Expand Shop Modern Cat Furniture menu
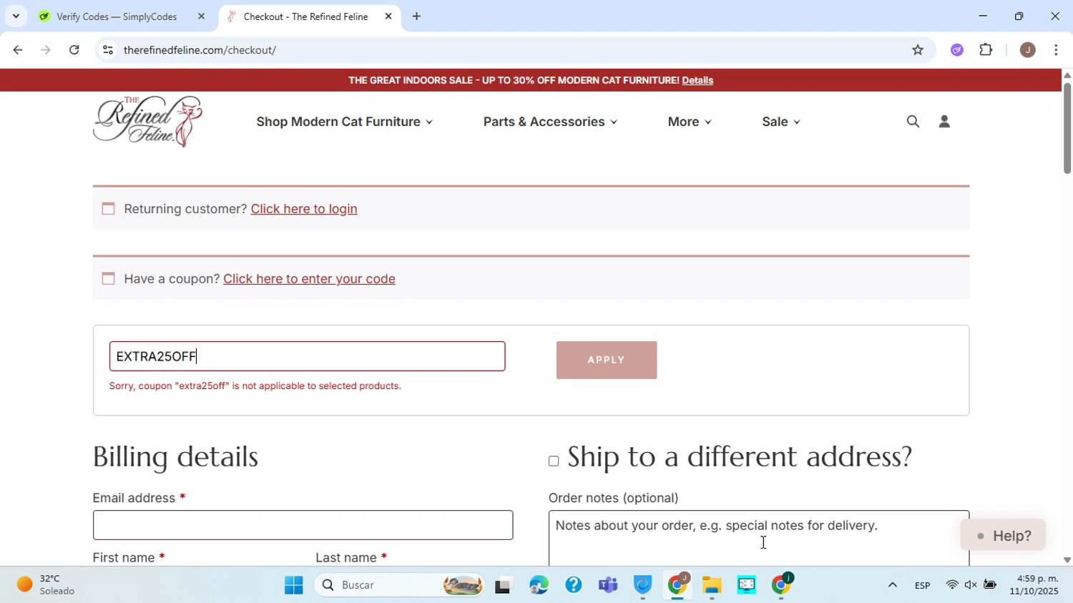The height and width of the screenshot is (603, 1073). (x=345, y=122)
